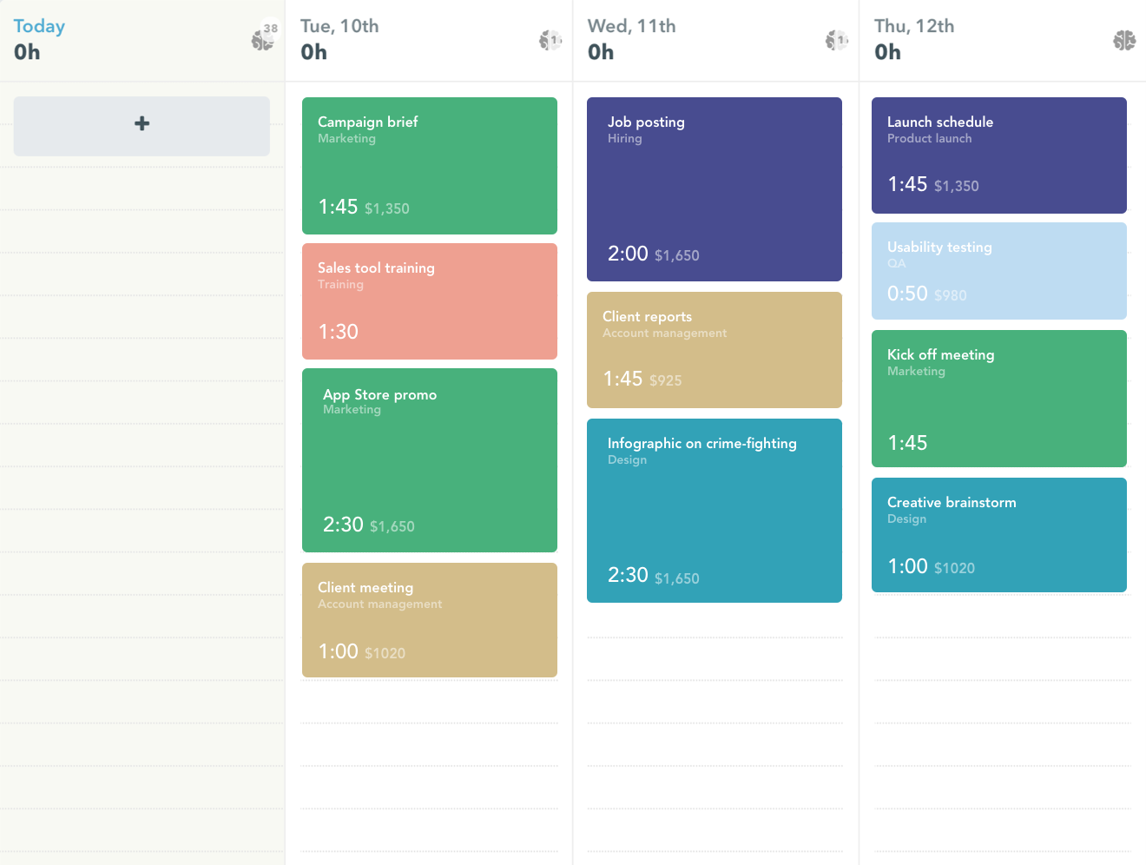Open the App Store promo entry

tap(429, 460)
